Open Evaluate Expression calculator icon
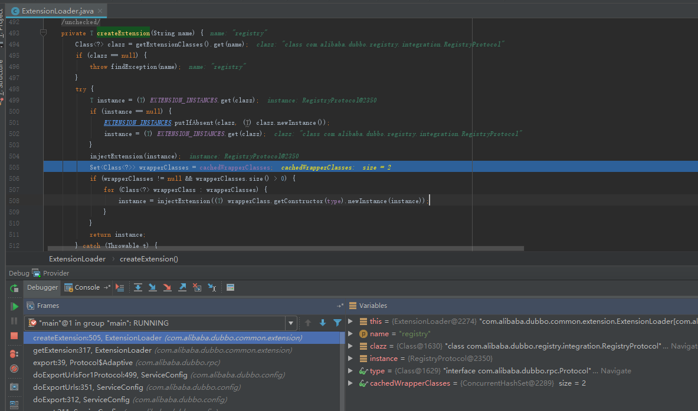698x411 pixels. point(231,287)
